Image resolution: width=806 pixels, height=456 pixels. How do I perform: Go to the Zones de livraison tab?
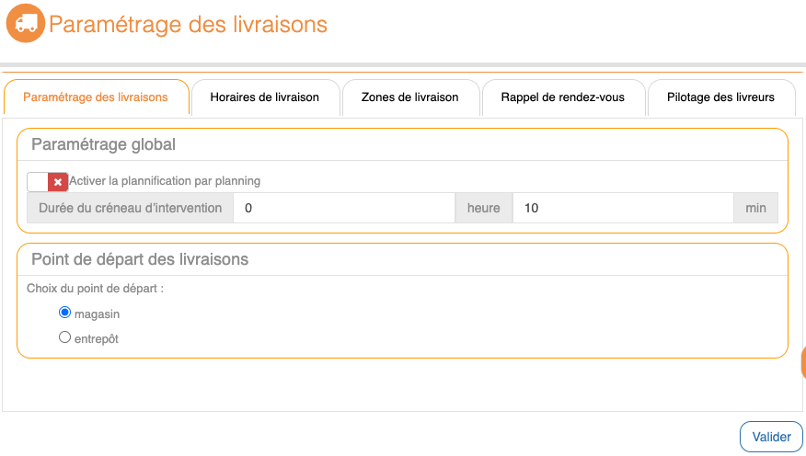tap(409, 97)
